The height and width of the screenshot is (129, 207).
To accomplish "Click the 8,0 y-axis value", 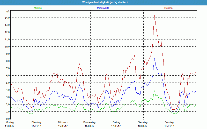I will point(8,61).
